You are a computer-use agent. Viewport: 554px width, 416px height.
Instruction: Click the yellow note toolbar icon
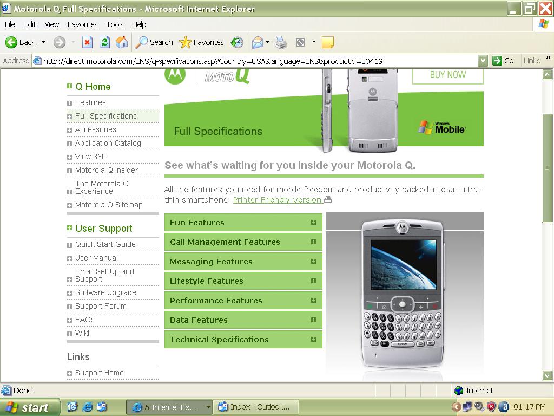tap(328, 42)
